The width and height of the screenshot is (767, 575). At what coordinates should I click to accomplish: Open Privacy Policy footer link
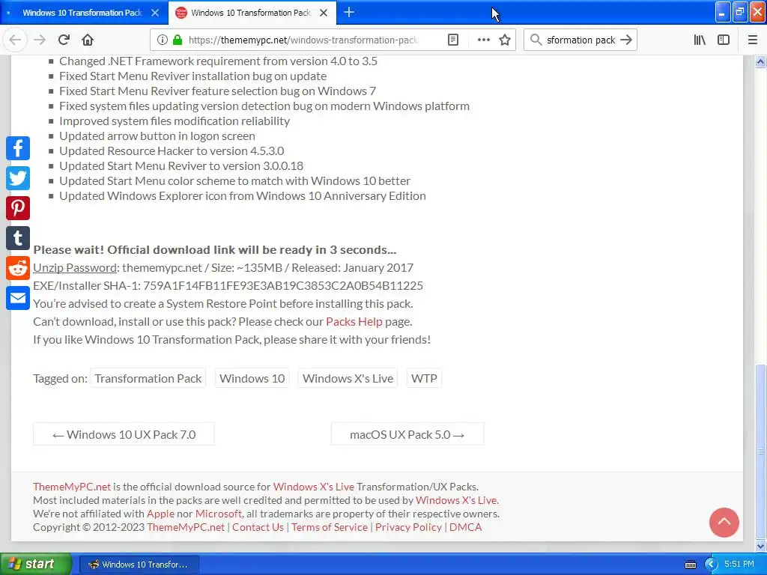click(x=408, y=528)
